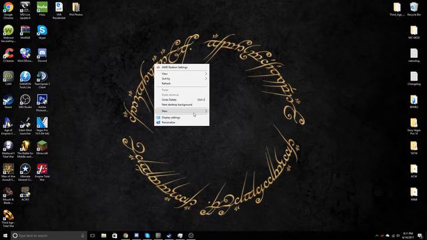The width and height of the screenshot is (427, 240).
Task: Open TATW folder on desktop
Action: coord(414,148)
